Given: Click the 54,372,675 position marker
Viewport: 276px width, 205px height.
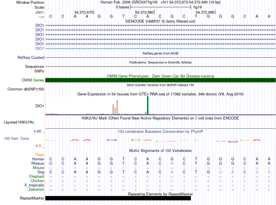Looking at the screenshot, I should [84, 12].
